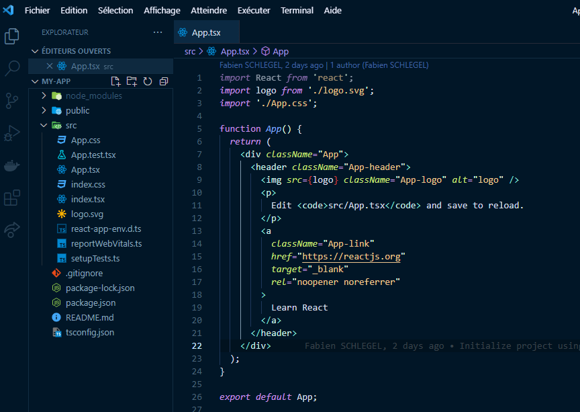
Task: Open the Exécuter menu
Action: [254, 10]
